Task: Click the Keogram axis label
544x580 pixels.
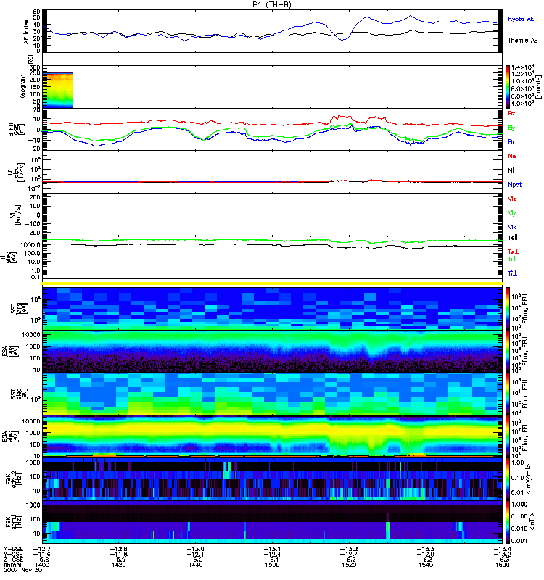Action: tap(23, 86)
